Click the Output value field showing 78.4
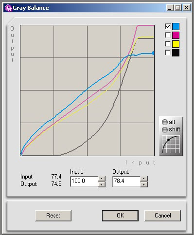 coord(126,181)
